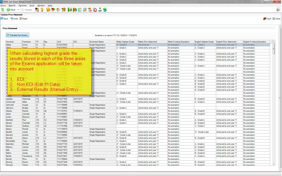282x176 pixels.
Task: Sort by the Surname column header
Action: [x=14, y=42]
